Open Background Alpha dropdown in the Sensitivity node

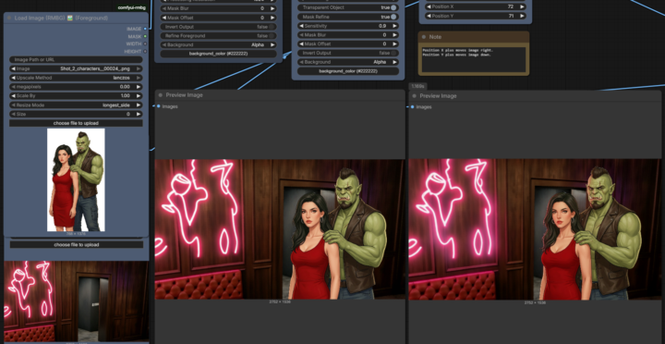(348, 62)
